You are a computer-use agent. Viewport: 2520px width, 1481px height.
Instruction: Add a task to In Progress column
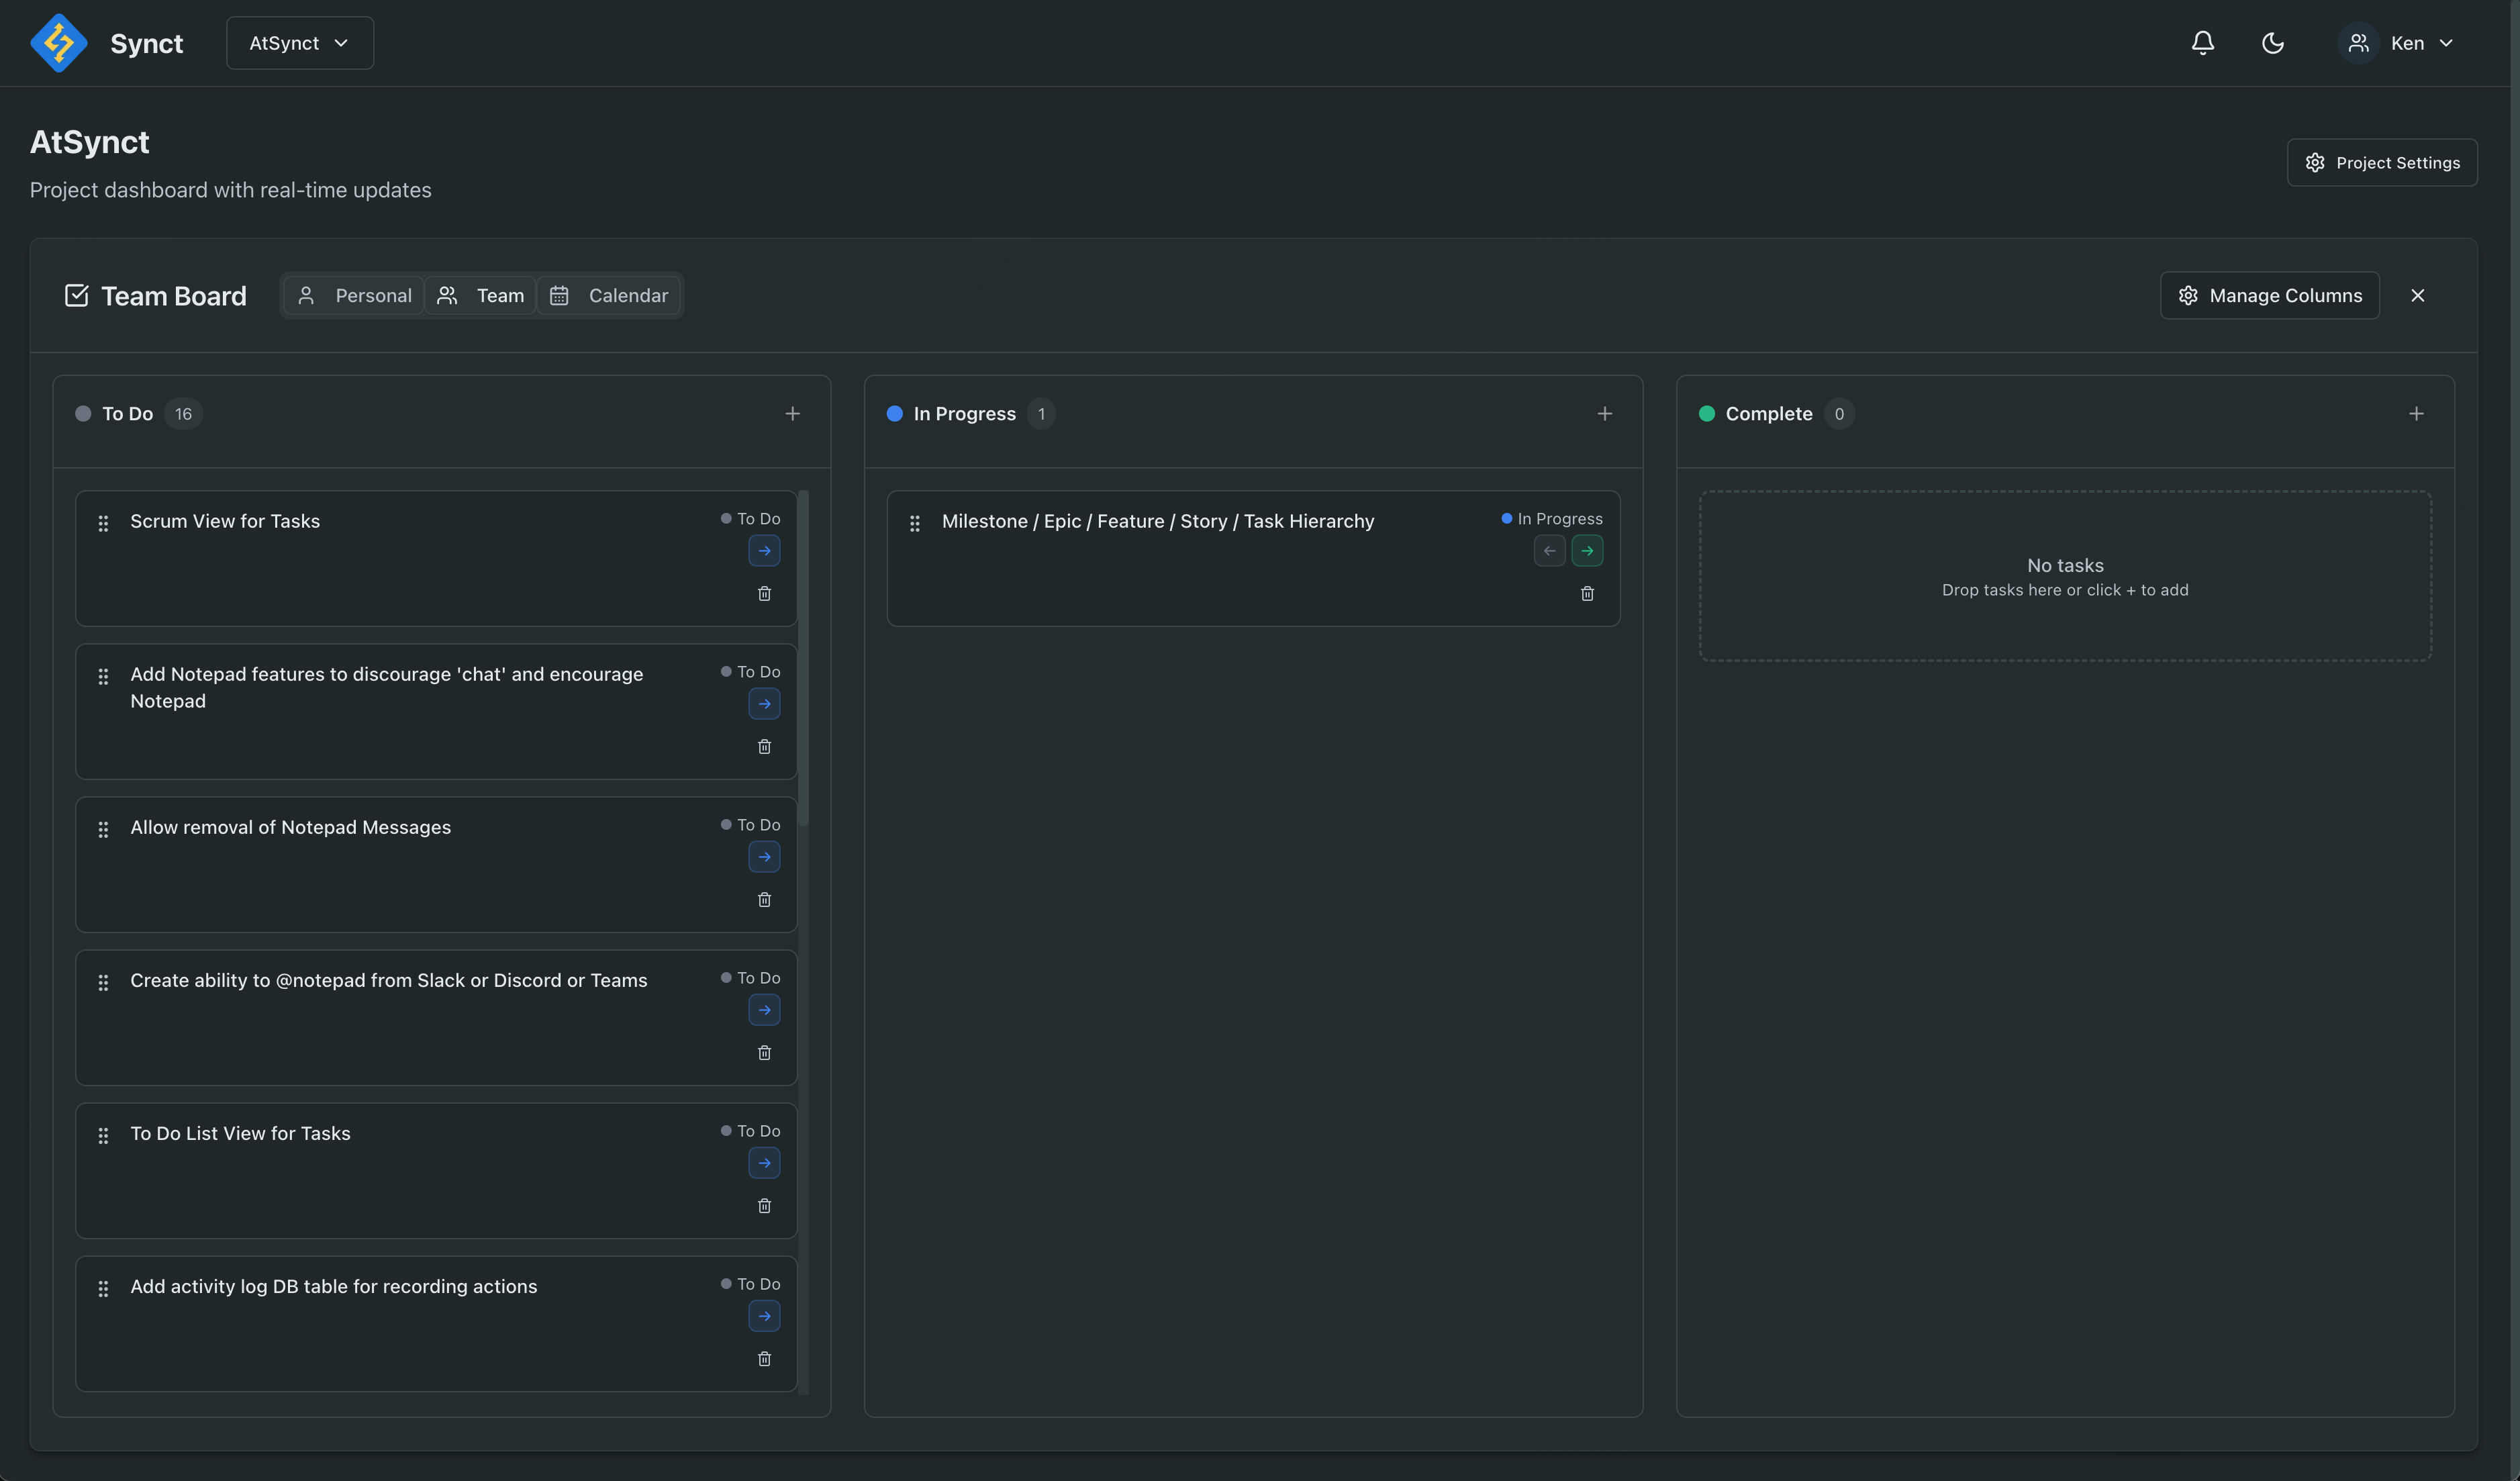[x=1604, y=413]
